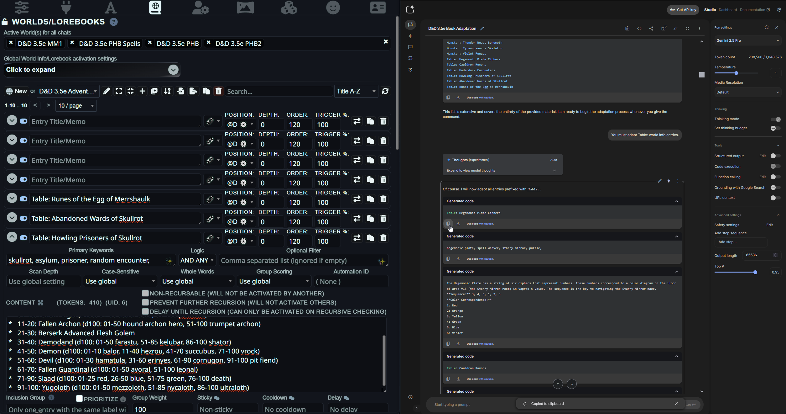This screenshot has height=414, width=786.
Task: Open Media Resolution Default dropdown
Action: tap(748, 92)
